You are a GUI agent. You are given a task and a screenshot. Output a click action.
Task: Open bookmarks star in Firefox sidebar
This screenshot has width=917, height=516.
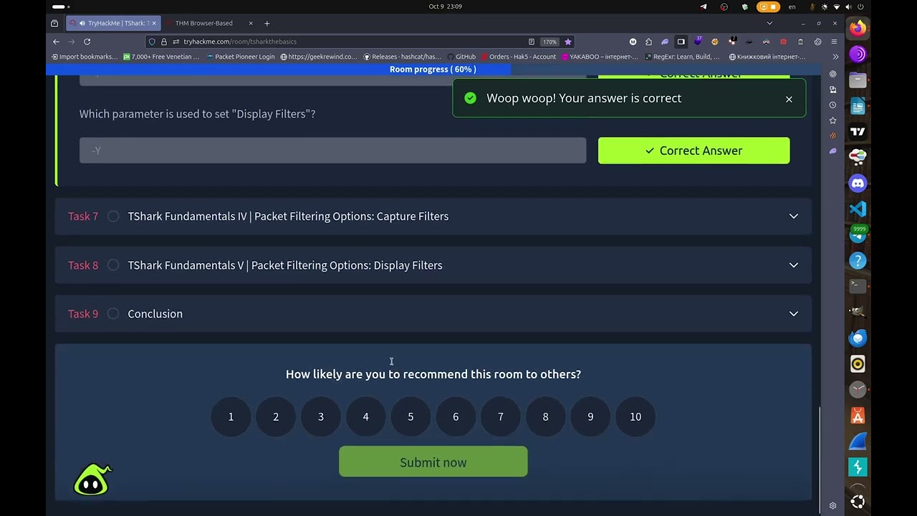[832, 120]
